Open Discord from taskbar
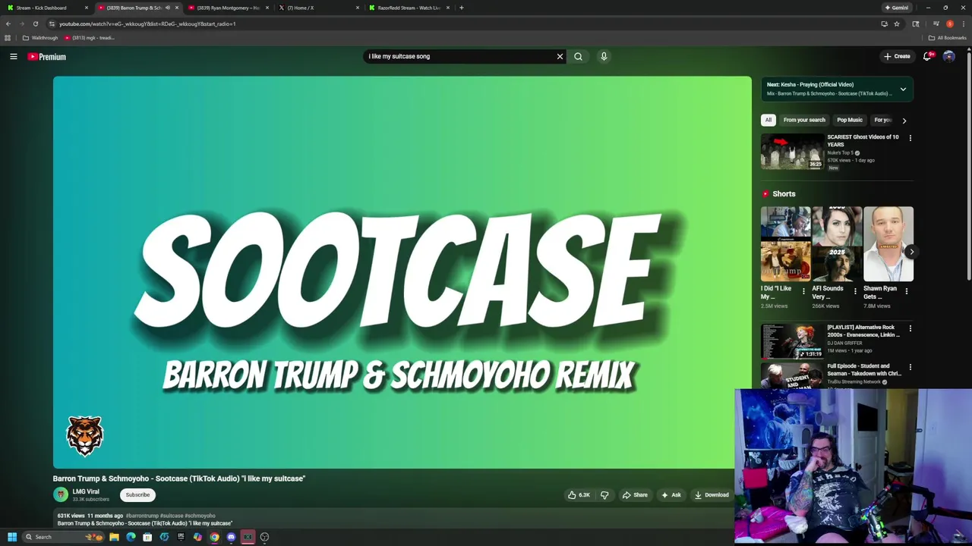 [x=231, y=537]
